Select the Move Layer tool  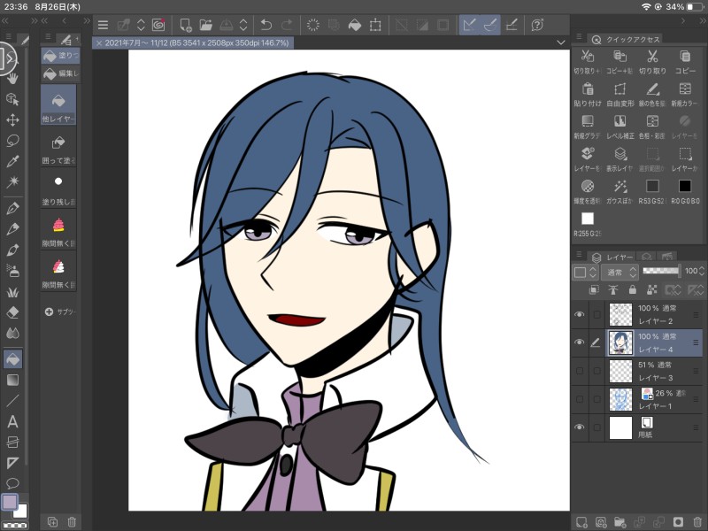tap(12, 120)
